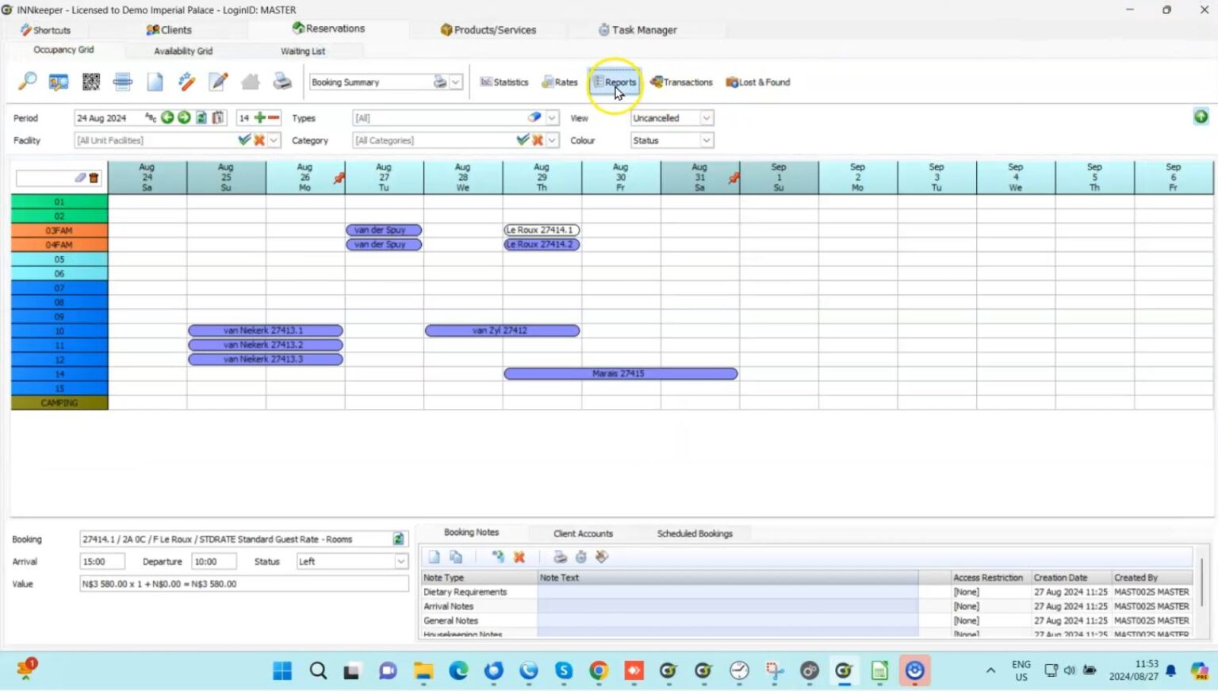Click the Transactions icon
Screen dimensions: 1218x691
click(x=682, y=82)
